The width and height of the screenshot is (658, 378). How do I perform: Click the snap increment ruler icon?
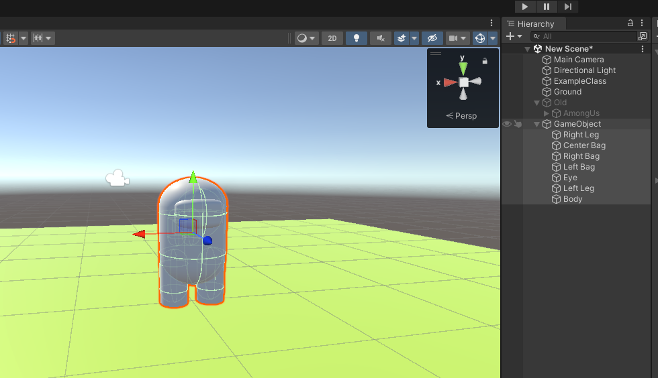tap(38, 38)
